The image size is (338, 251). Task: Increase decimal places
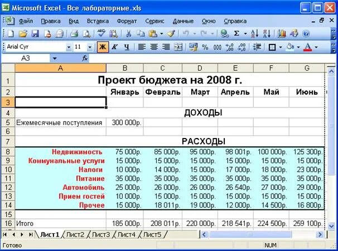[229, 47]
